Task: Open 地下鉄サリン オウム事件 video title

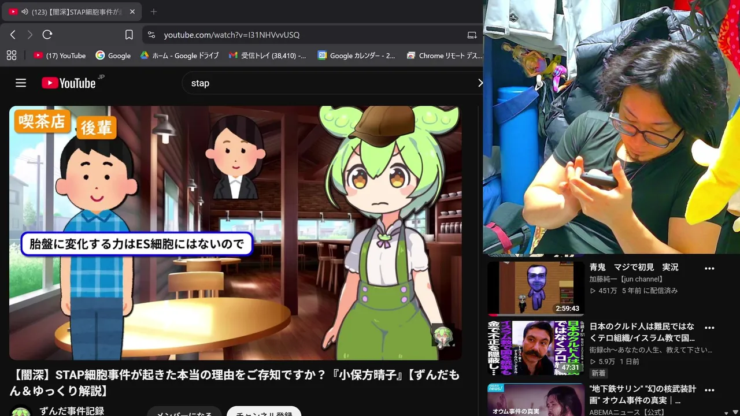Action: [643, 395]
